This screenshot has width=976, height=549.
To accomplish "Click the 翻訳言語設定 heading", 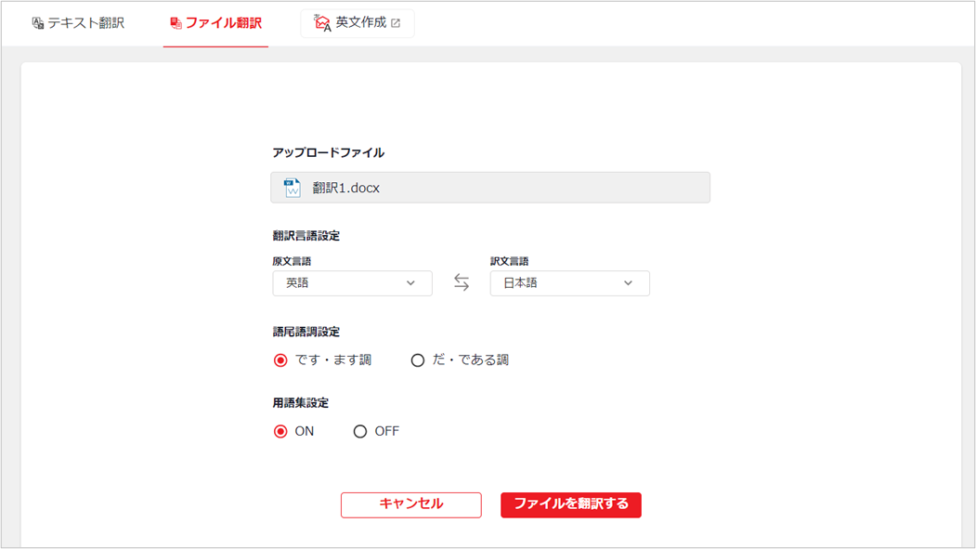I will 306,236.
